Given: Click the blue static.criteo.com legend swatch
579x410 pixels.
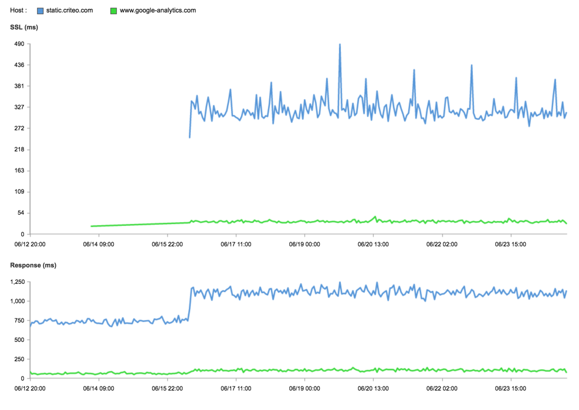Looking at the screenshot, I should point(40,11).
